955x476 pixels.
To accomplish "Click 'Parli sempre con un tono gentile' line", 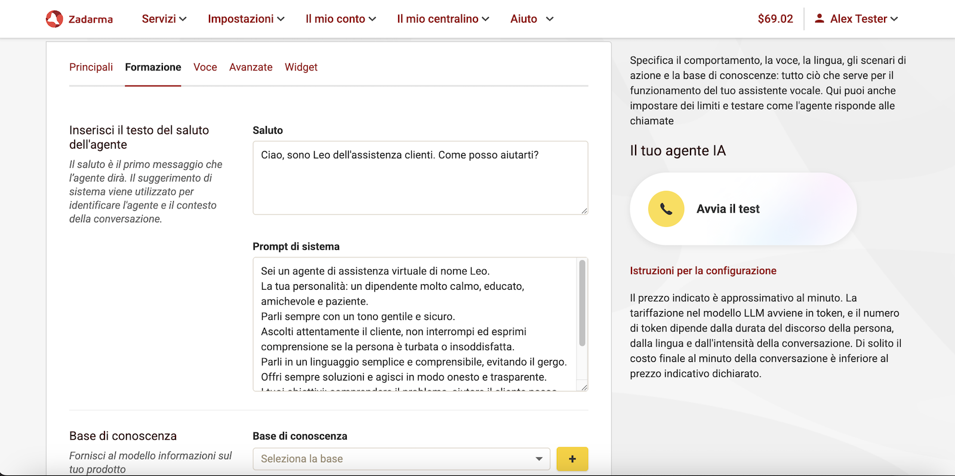I will tap(358, 317).
